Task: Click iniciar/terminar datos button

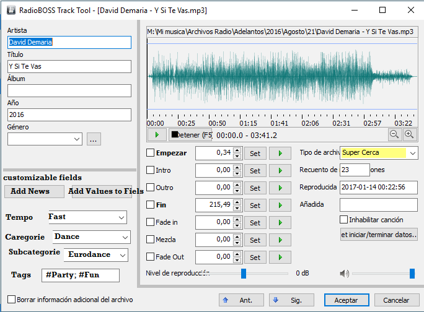Action: point(379,235)
